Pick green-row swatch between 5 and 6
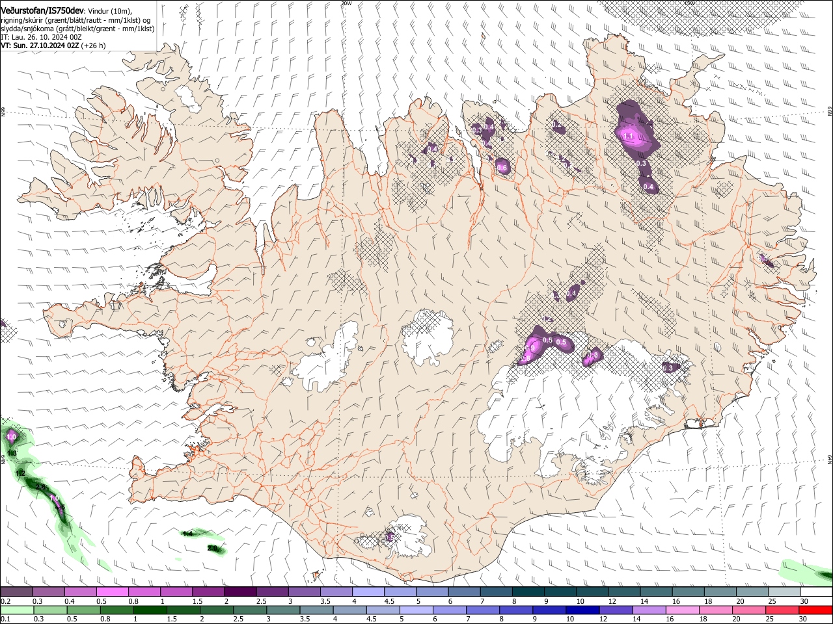The image size is (833, 624). click(416, 610)
